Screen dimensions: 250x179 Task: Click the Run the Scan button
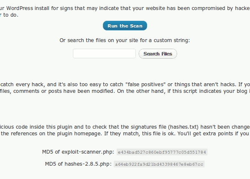point(125,26)
